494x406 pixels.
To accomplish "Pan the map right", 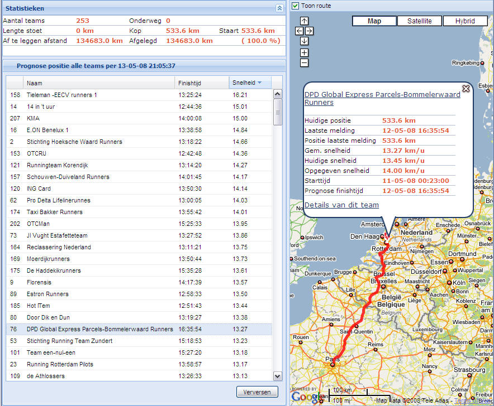I will (310, 31).
